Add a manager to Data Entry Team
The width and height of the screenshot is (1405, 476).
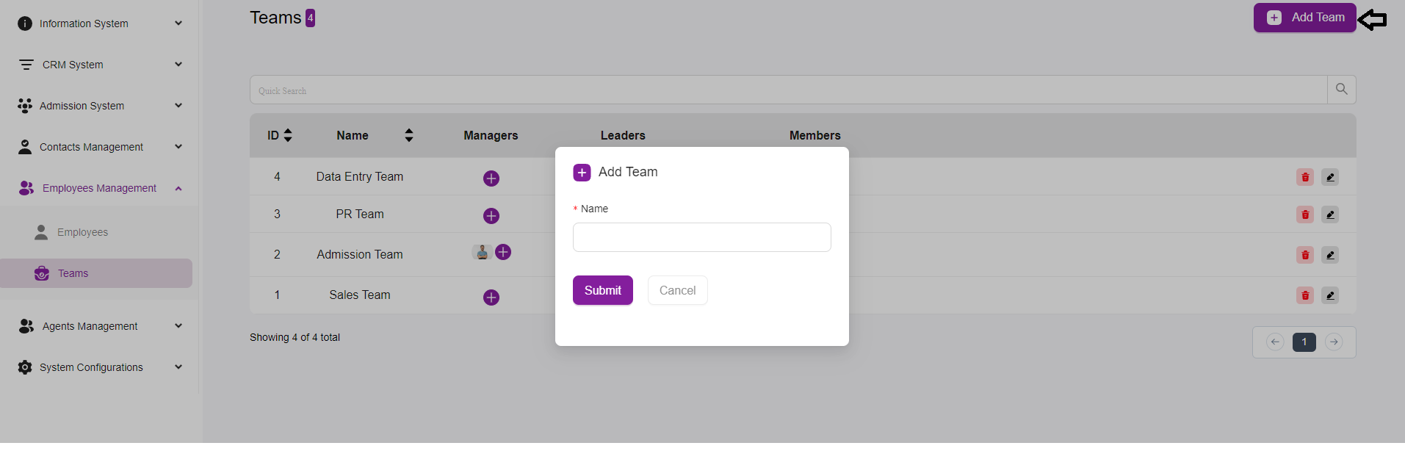[491, 178]
